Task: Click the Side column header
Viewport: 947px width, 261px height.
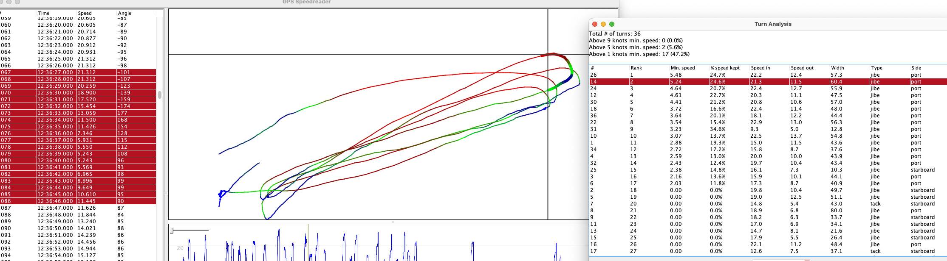Action: point(916,68)
